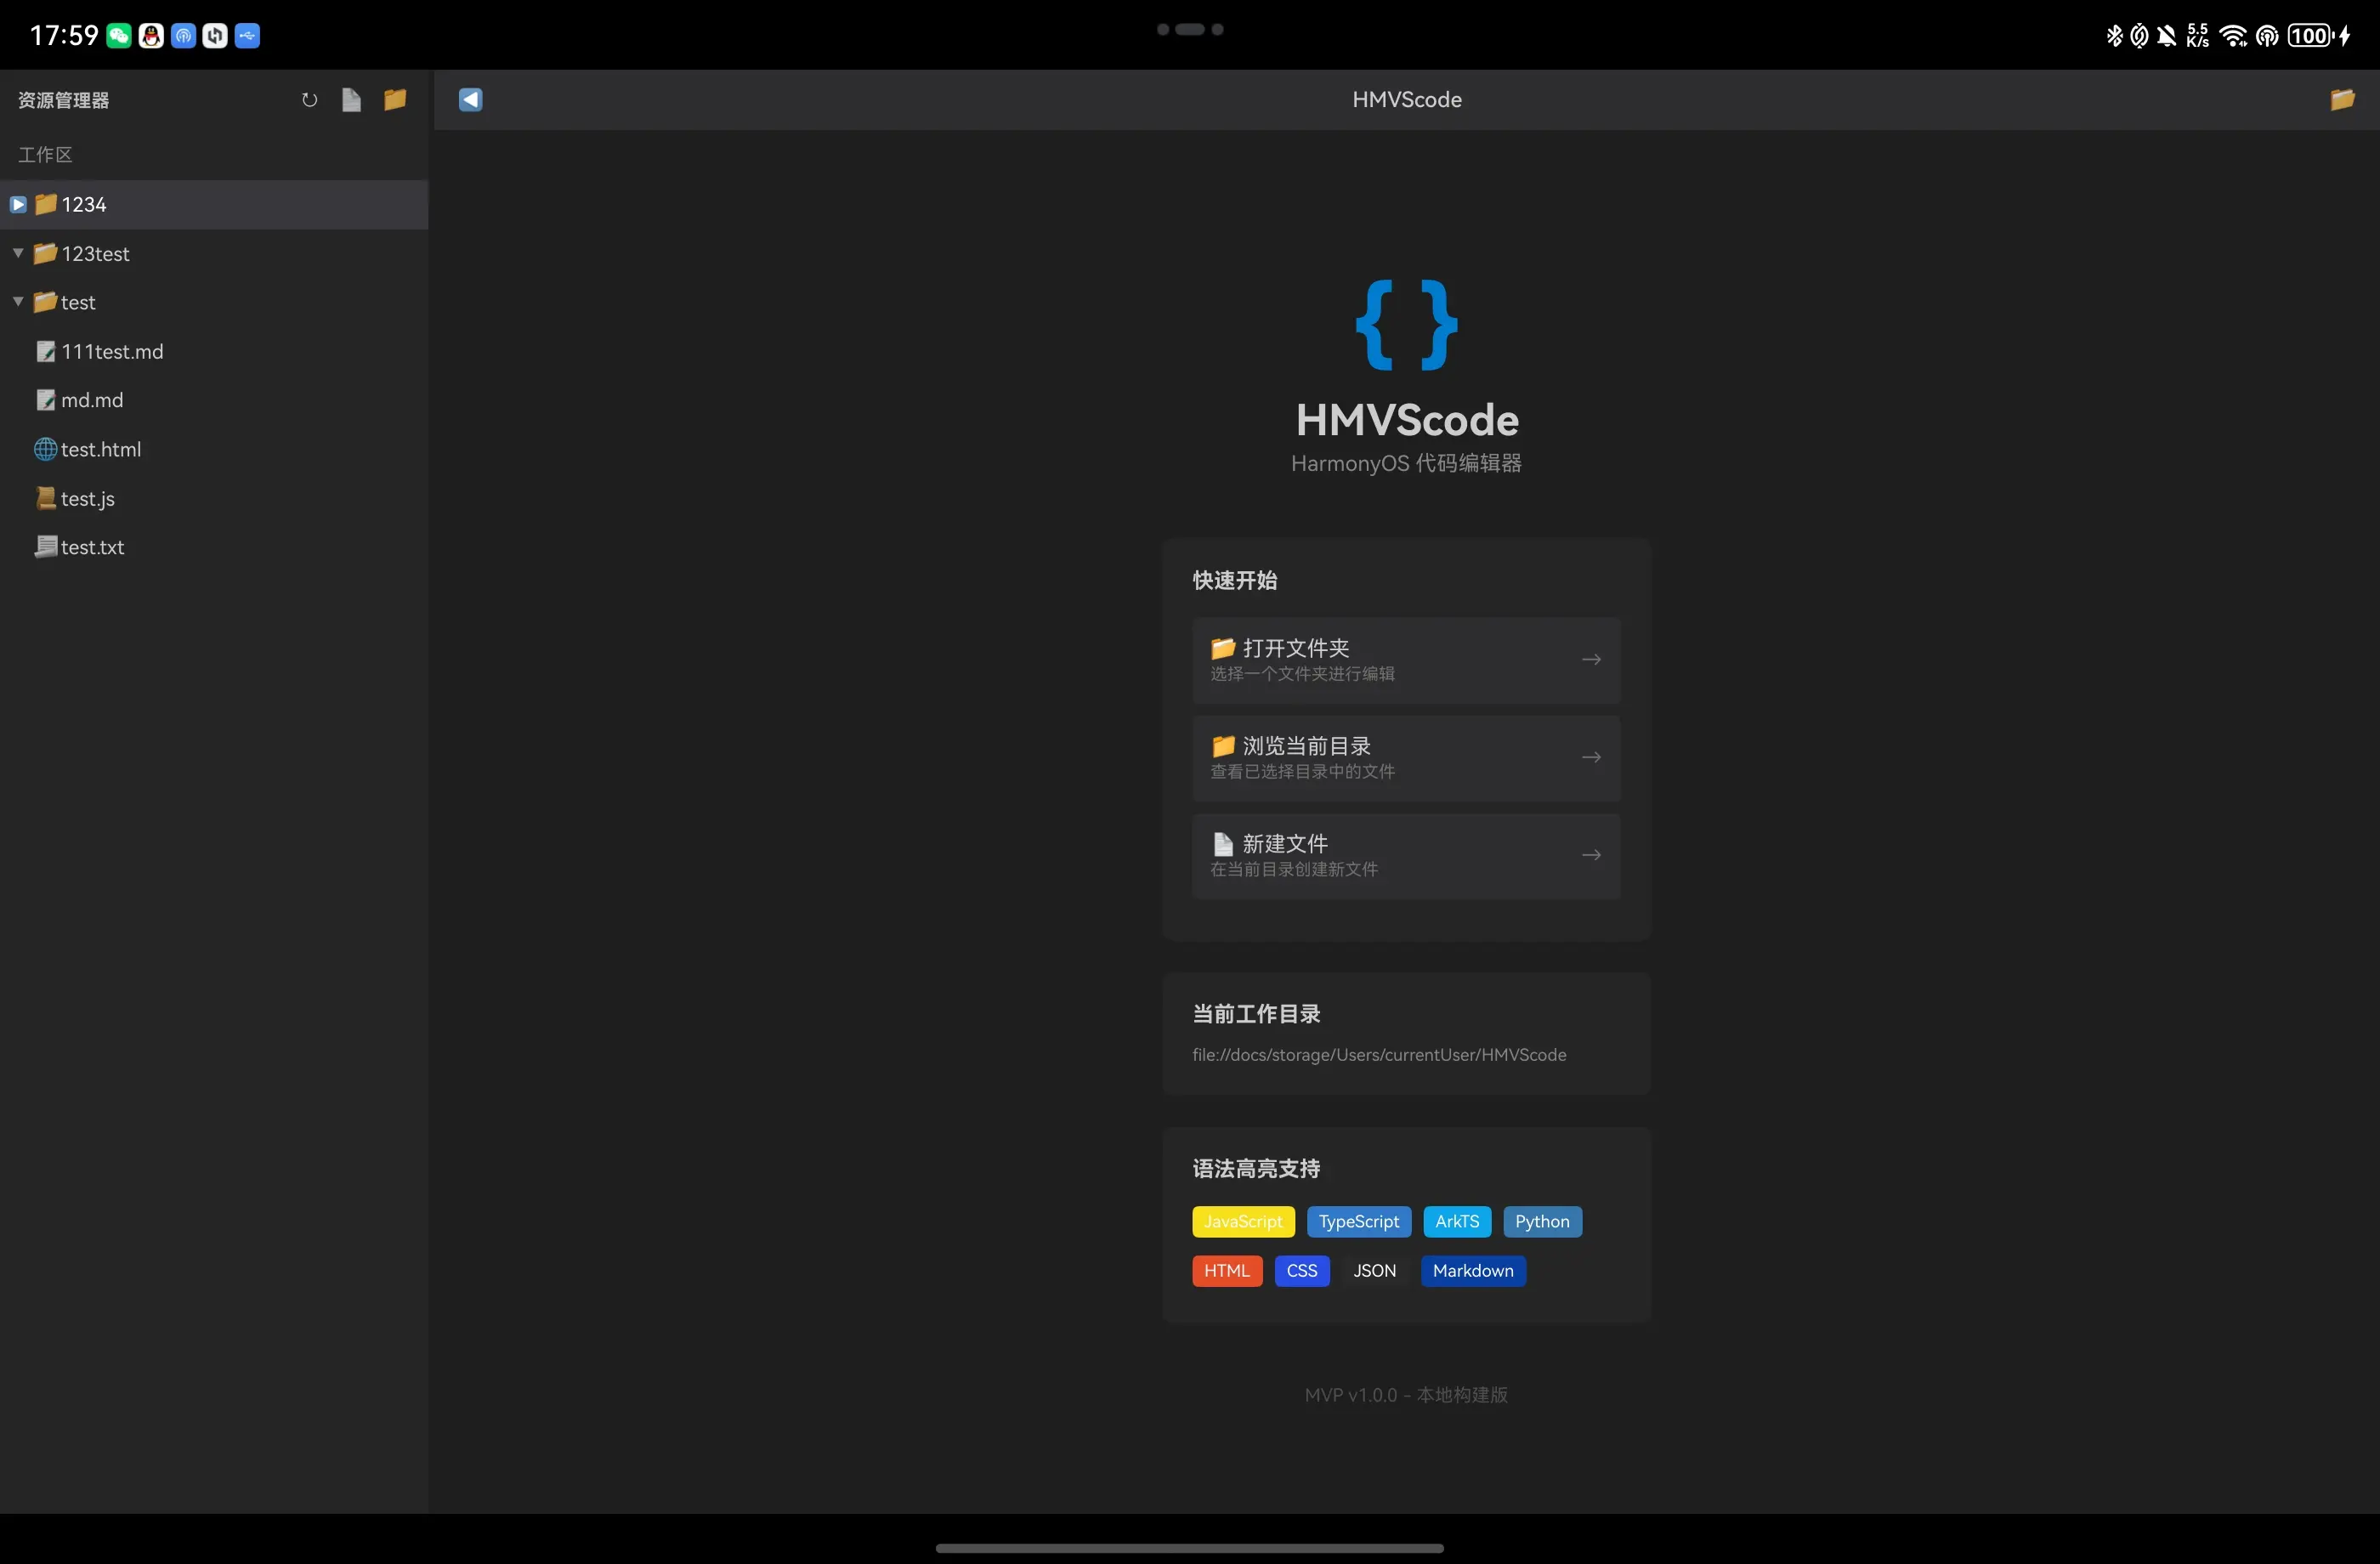Open 111test.md in the explorer
Screen dimensions: 2380x1564
(x=111, y=352)
